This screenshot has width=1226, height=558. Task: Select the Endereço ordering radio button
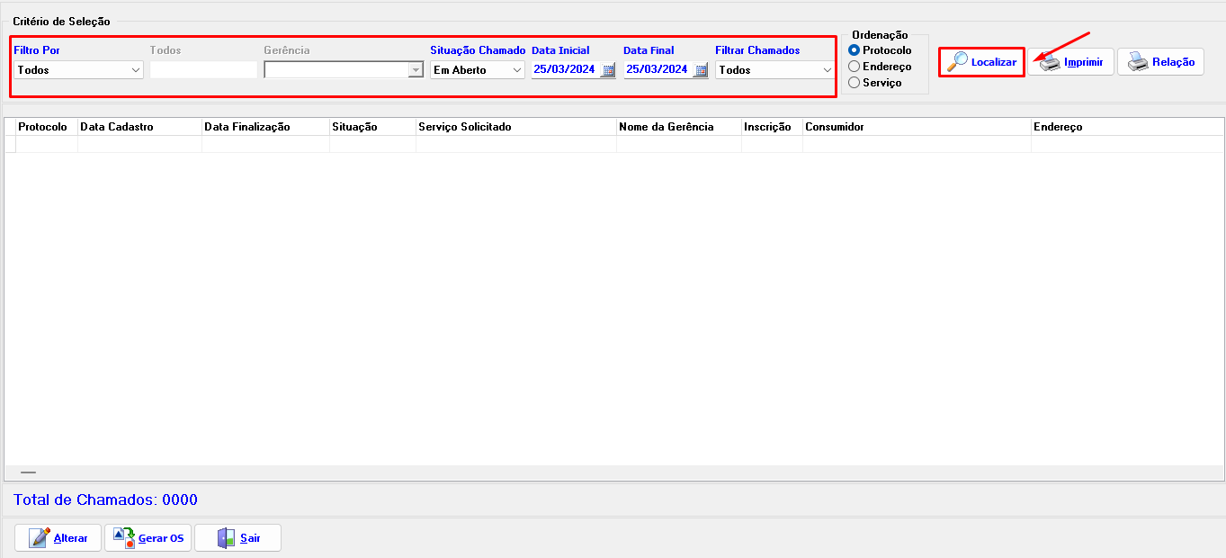(x=853, y=67)
